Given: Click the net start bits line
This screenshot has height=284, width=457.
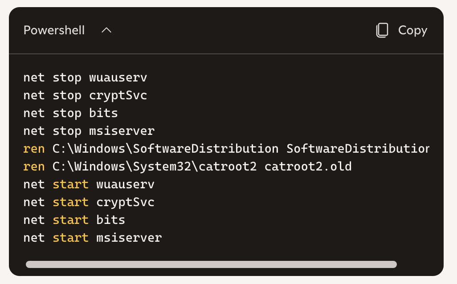Looking at the screenshot, I should point(74,220).
